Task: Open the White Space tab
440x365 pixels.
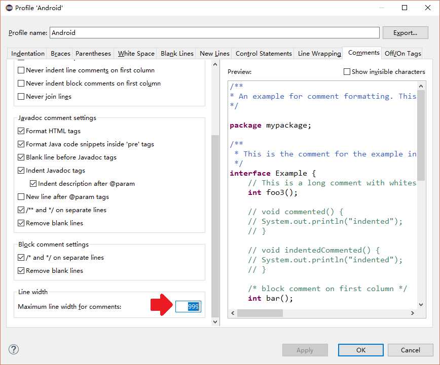Action: [x=136, y=54]
